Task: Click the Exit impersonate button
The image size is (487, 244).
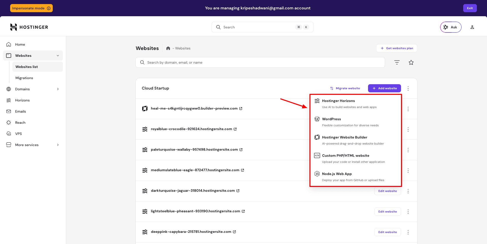Action: [x=470, y=8]
